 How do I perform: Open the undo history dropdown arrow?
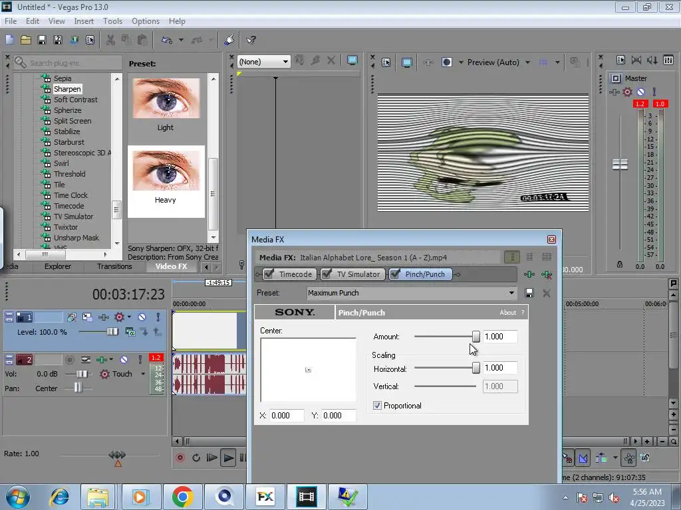click(181, 40)
